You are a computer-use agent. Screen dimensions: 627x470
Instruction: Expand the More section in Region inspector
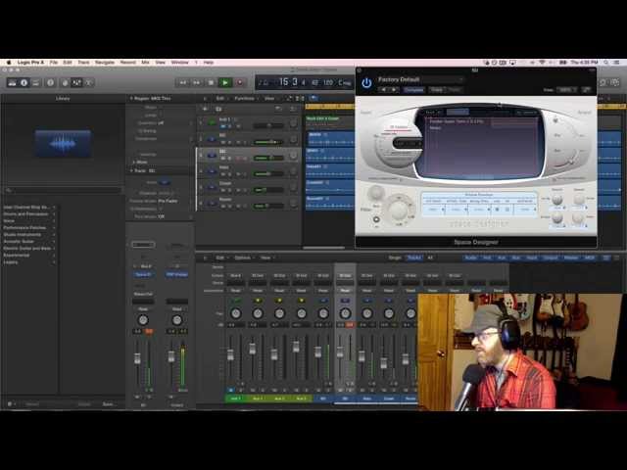133,162
